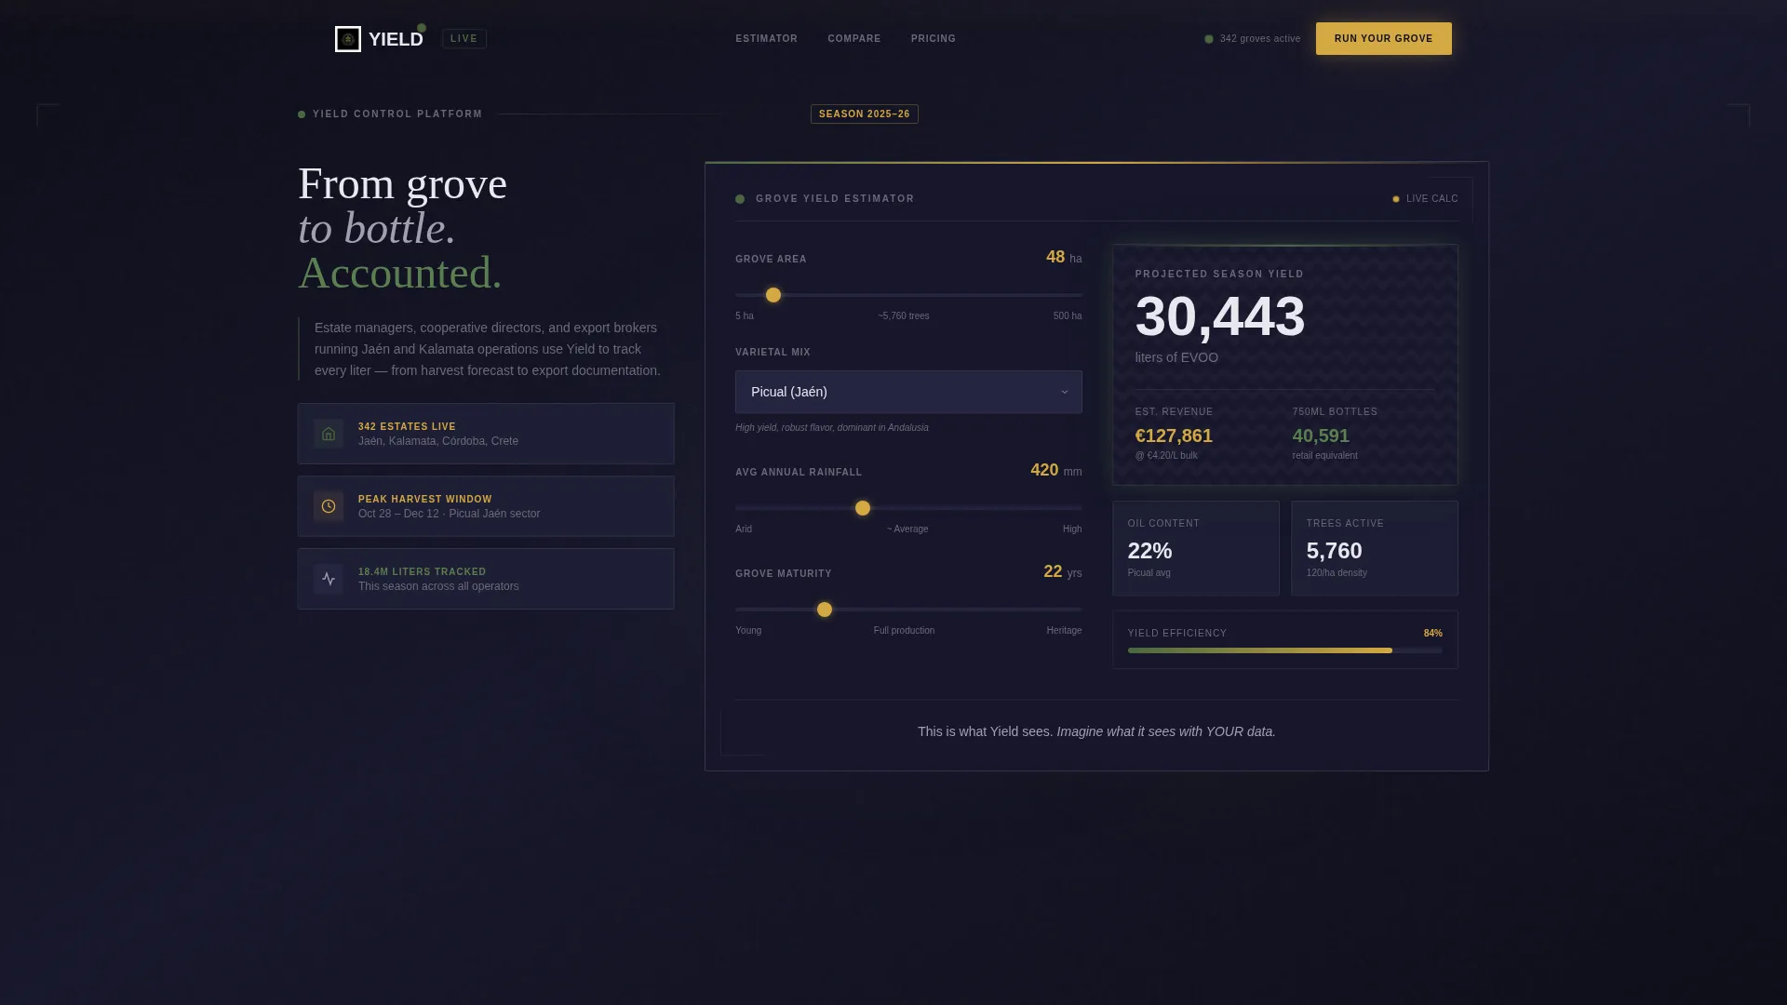Click the Run Your Grove button
Viewport: 1787px width, 1005px height.
1383,39
